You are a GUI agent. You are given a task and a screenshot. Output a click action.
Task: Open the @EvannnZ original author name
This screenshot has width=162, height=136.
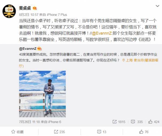(x=28, y=49)
